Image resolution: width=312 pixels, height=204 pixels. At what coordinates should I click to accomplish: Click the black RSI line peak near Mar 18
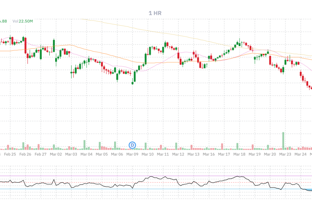click(238, 176)
